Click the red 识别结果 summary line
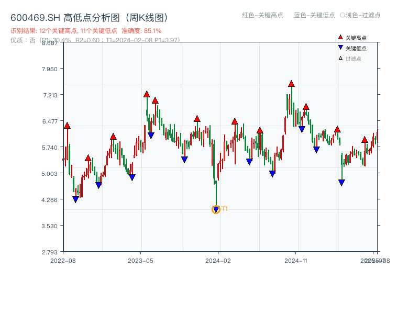419x314 pixels. click(x=86, y=31)
